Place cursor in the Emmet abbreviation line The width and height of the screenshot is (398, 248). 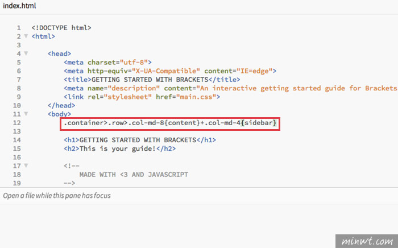(x=170, y=123)
